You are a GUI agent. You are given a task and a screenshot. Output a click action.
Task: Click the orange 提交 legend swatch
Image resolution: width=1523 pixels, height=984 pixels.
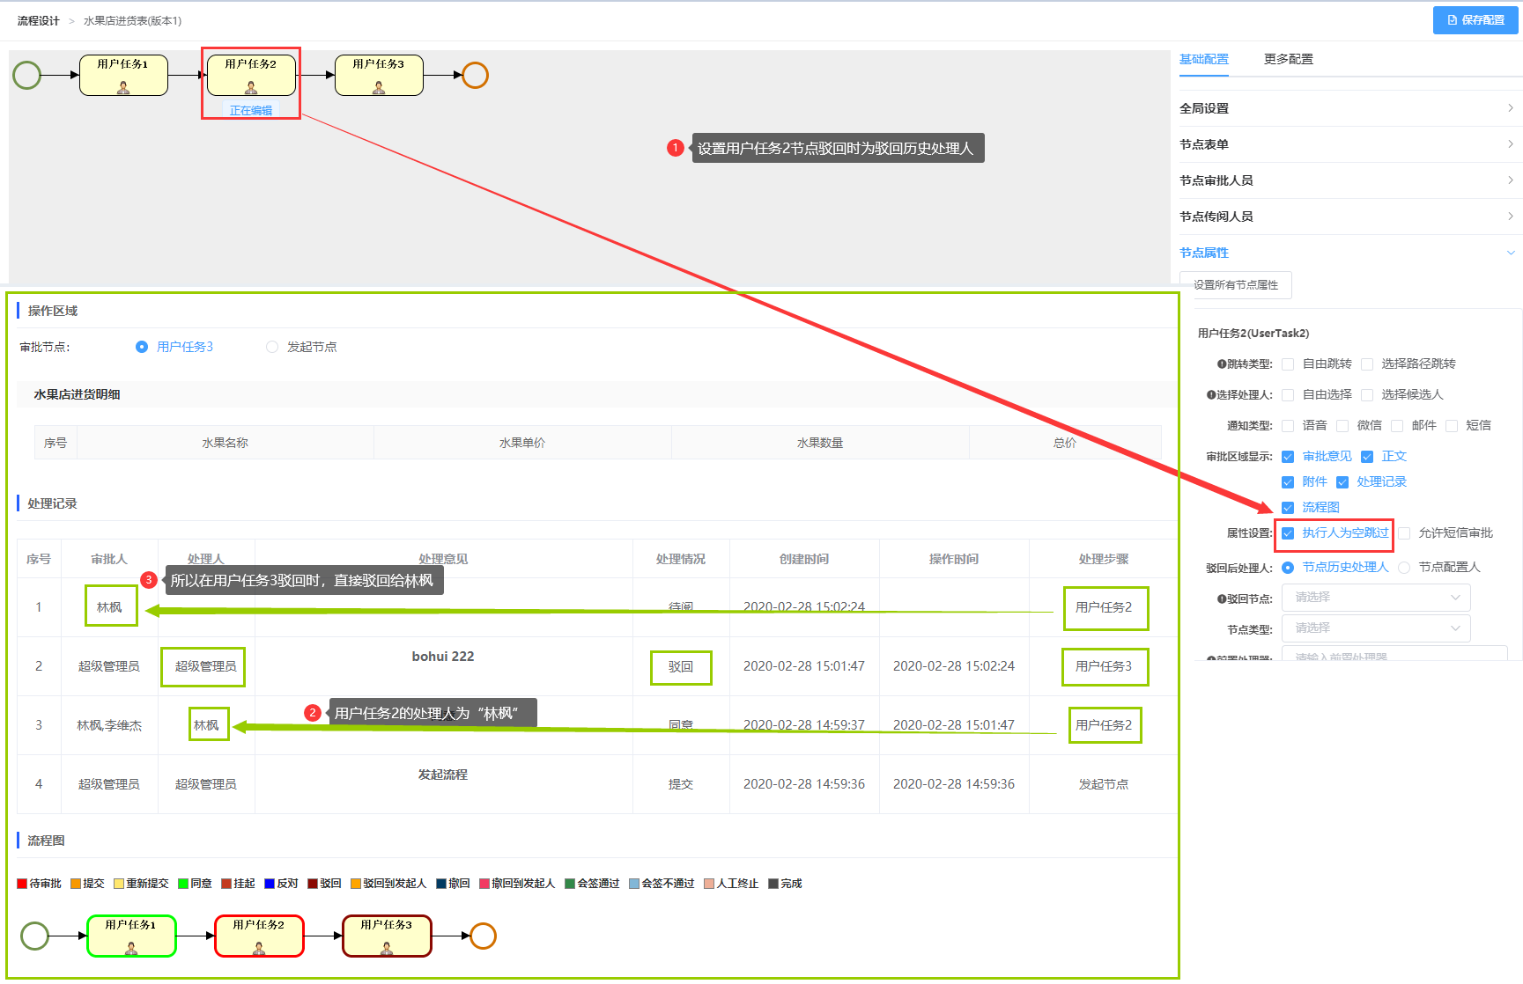(76, 884)
